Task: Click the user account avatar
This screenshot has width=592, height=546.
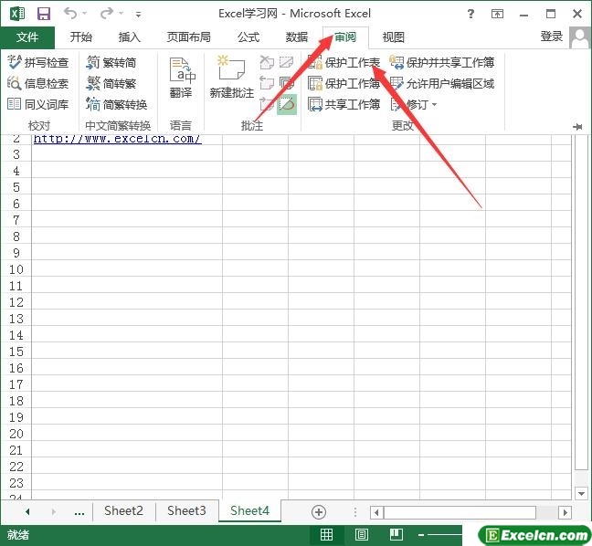Action: click(579, 37)
